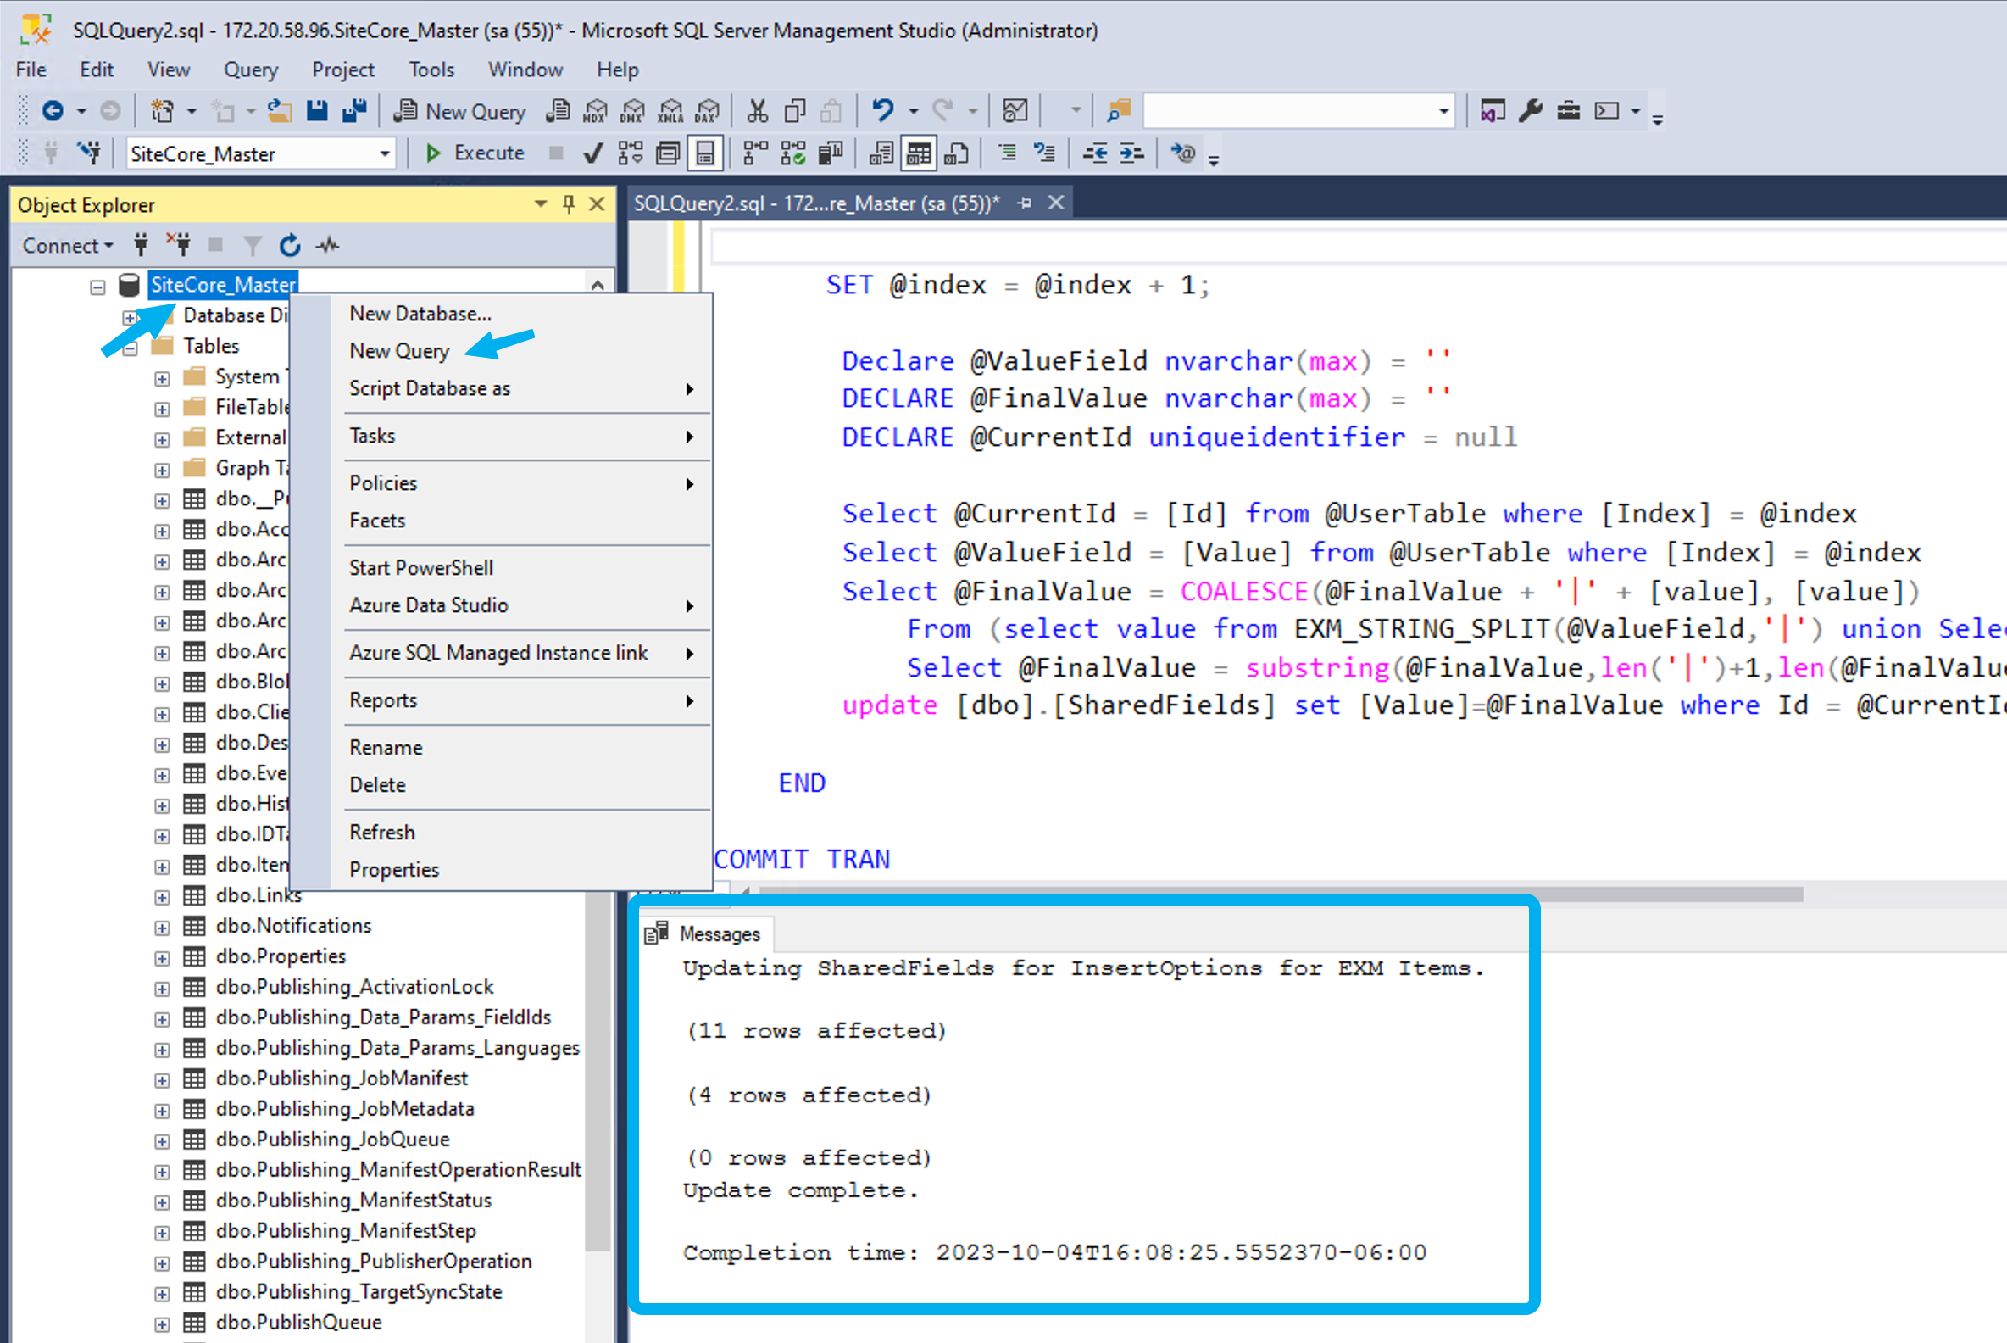This screenshot has height=1343, width=2007.
Task: Toggle the Object Explorer auto-hide pin
Action: click(569, 203)
